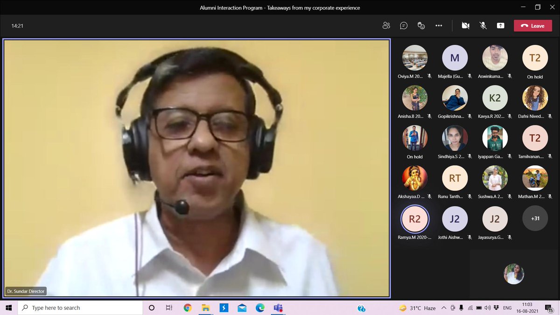Select Akshayaa.D participant avatar

coord(414,178)
